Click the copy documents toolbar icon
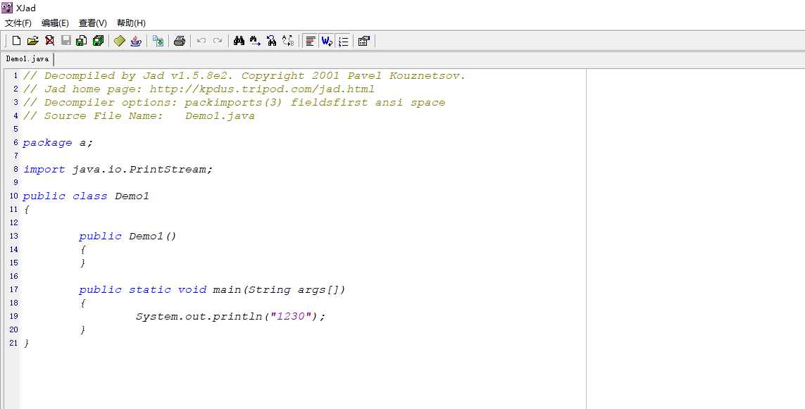The image size is (805, 409). pos(158,41)
